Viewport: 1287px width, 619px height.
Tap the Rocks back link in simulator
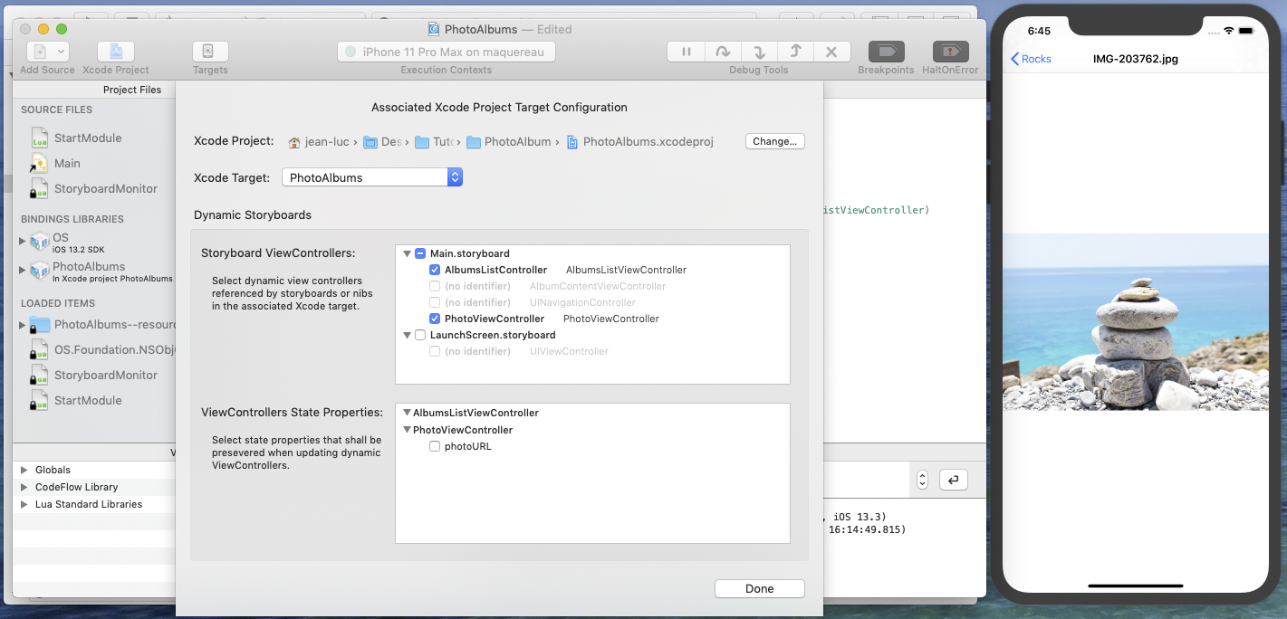[x=1031, y=59]
